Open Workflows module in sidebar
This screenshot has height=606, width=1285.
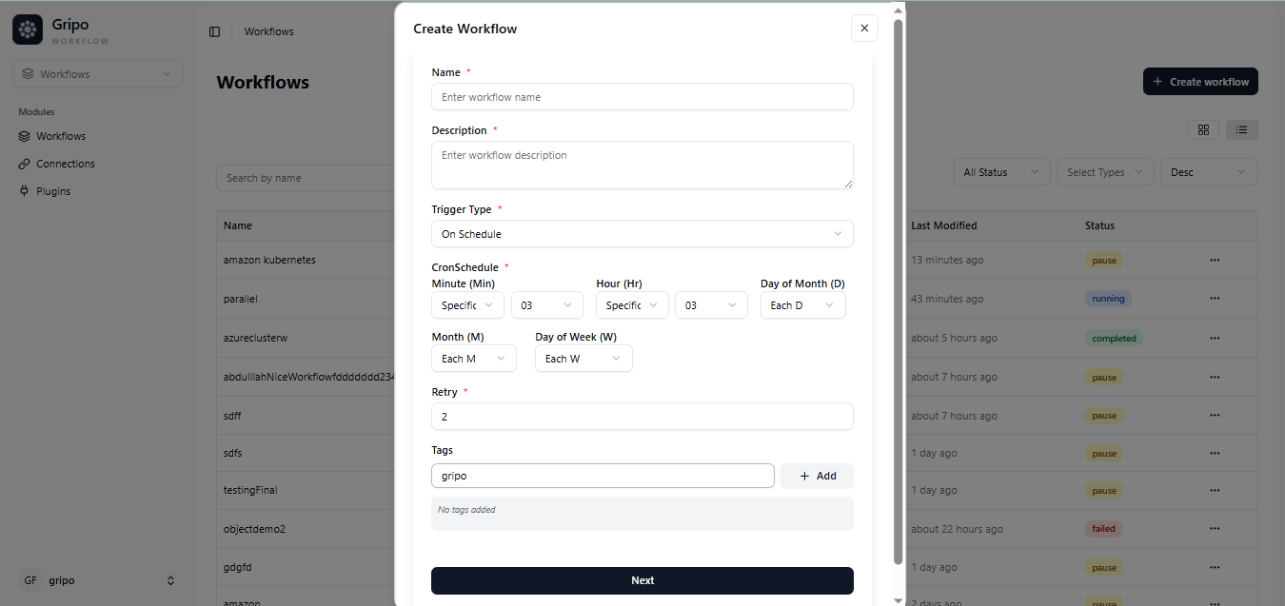click(x=61, y=136)
